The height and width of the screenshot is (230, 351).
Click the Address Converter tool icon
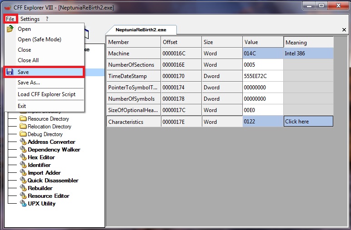pyautogui.click(x=23, y=142)
